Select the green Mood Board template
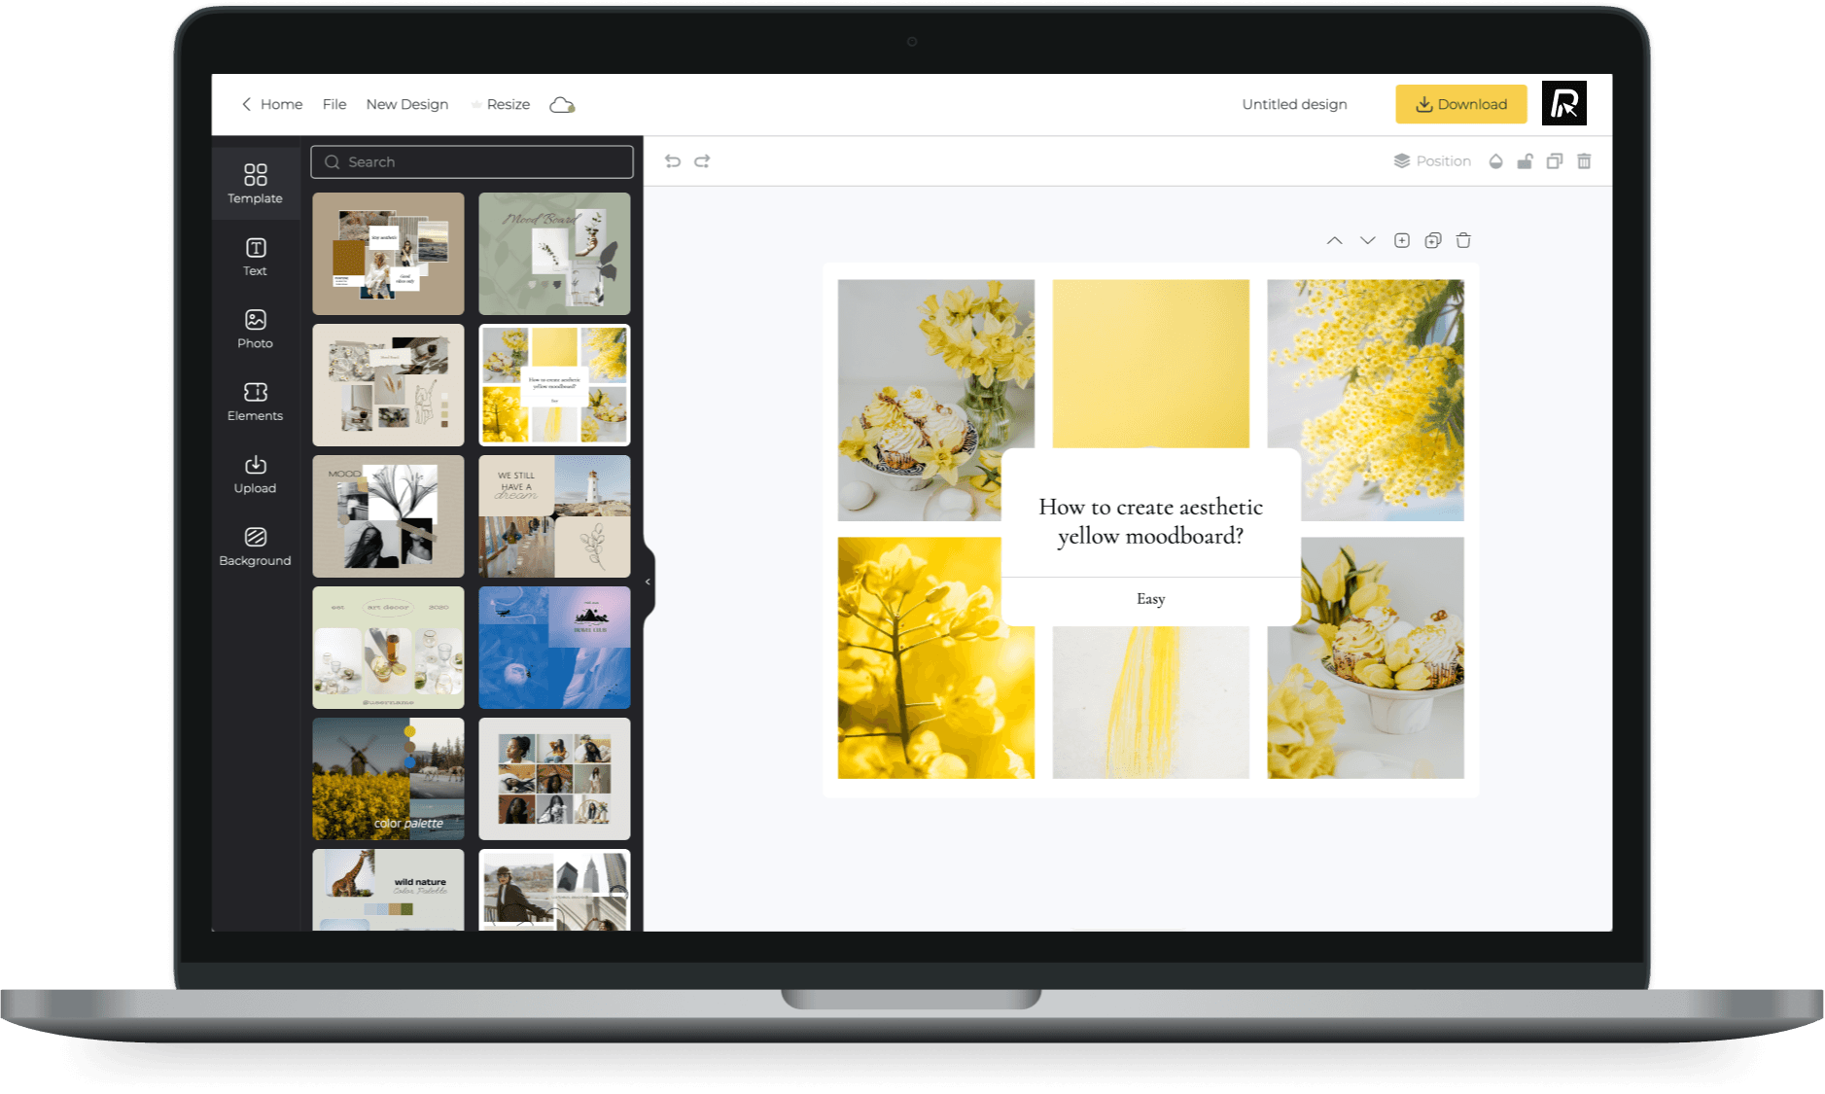The image size is (1825, 1094). coord(554,254)
